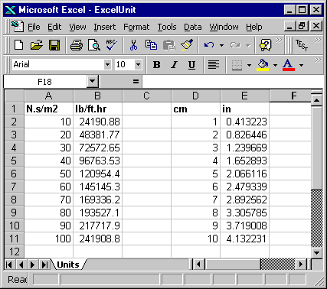Screen dimensions: 327x289
Task: Align text using the alignment icon
Action: tap(214, 65)
